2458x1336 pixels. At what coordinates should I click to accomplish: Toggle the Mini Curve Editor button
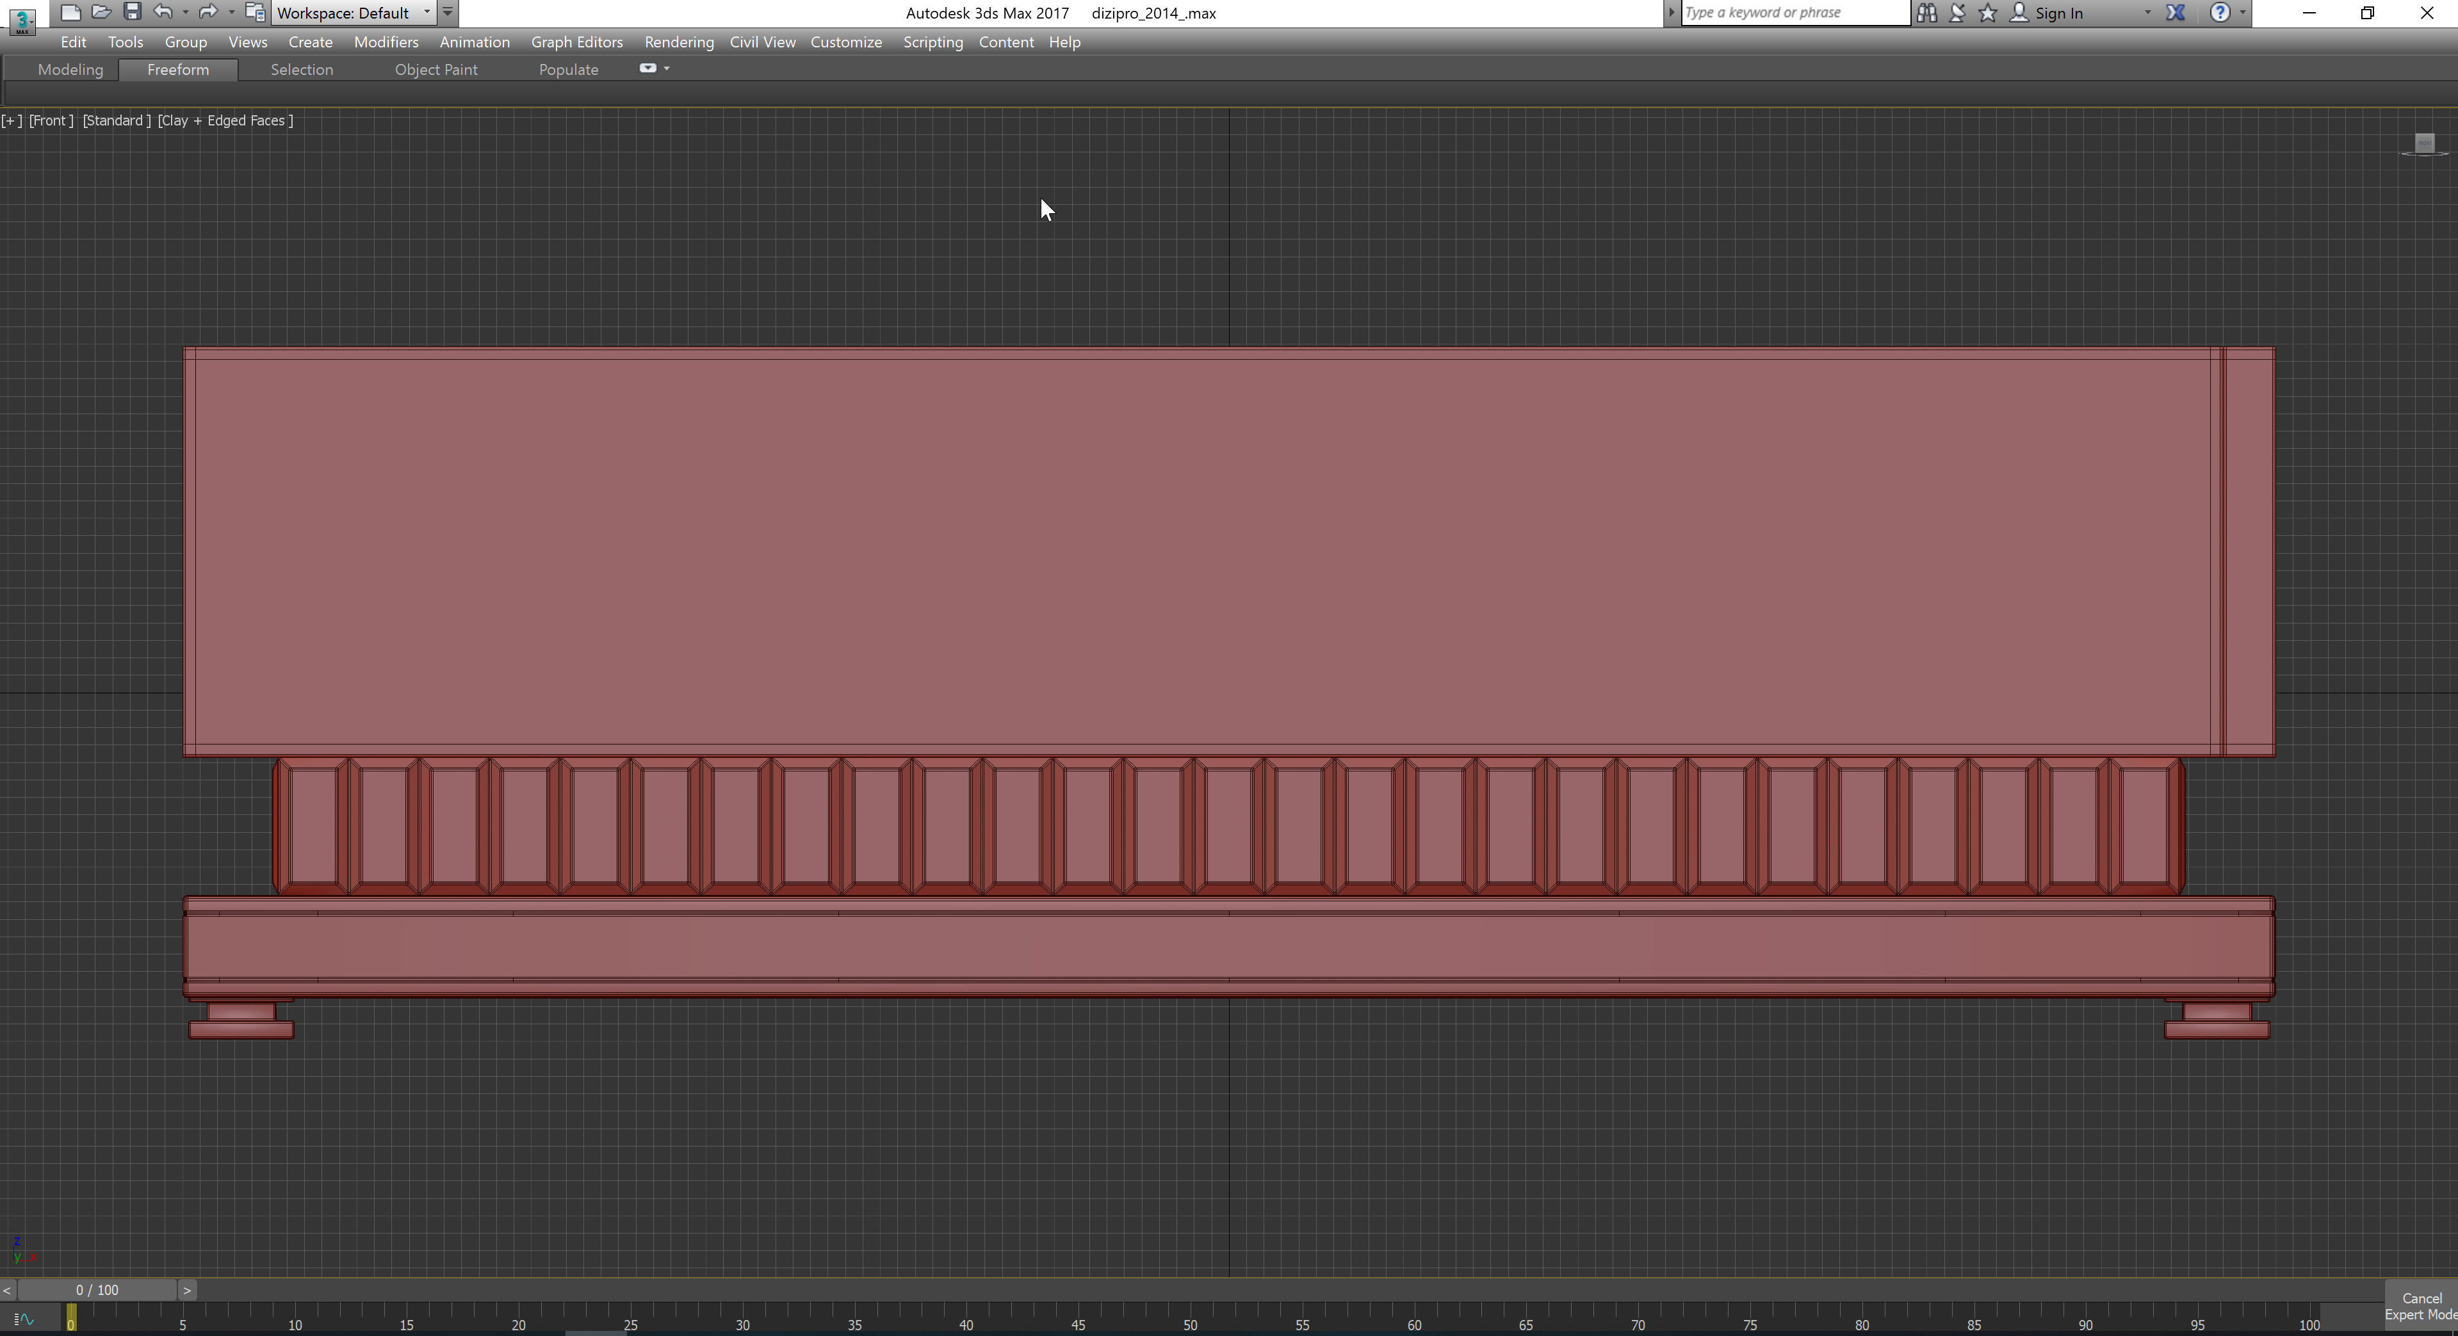tap(24, 1320)
